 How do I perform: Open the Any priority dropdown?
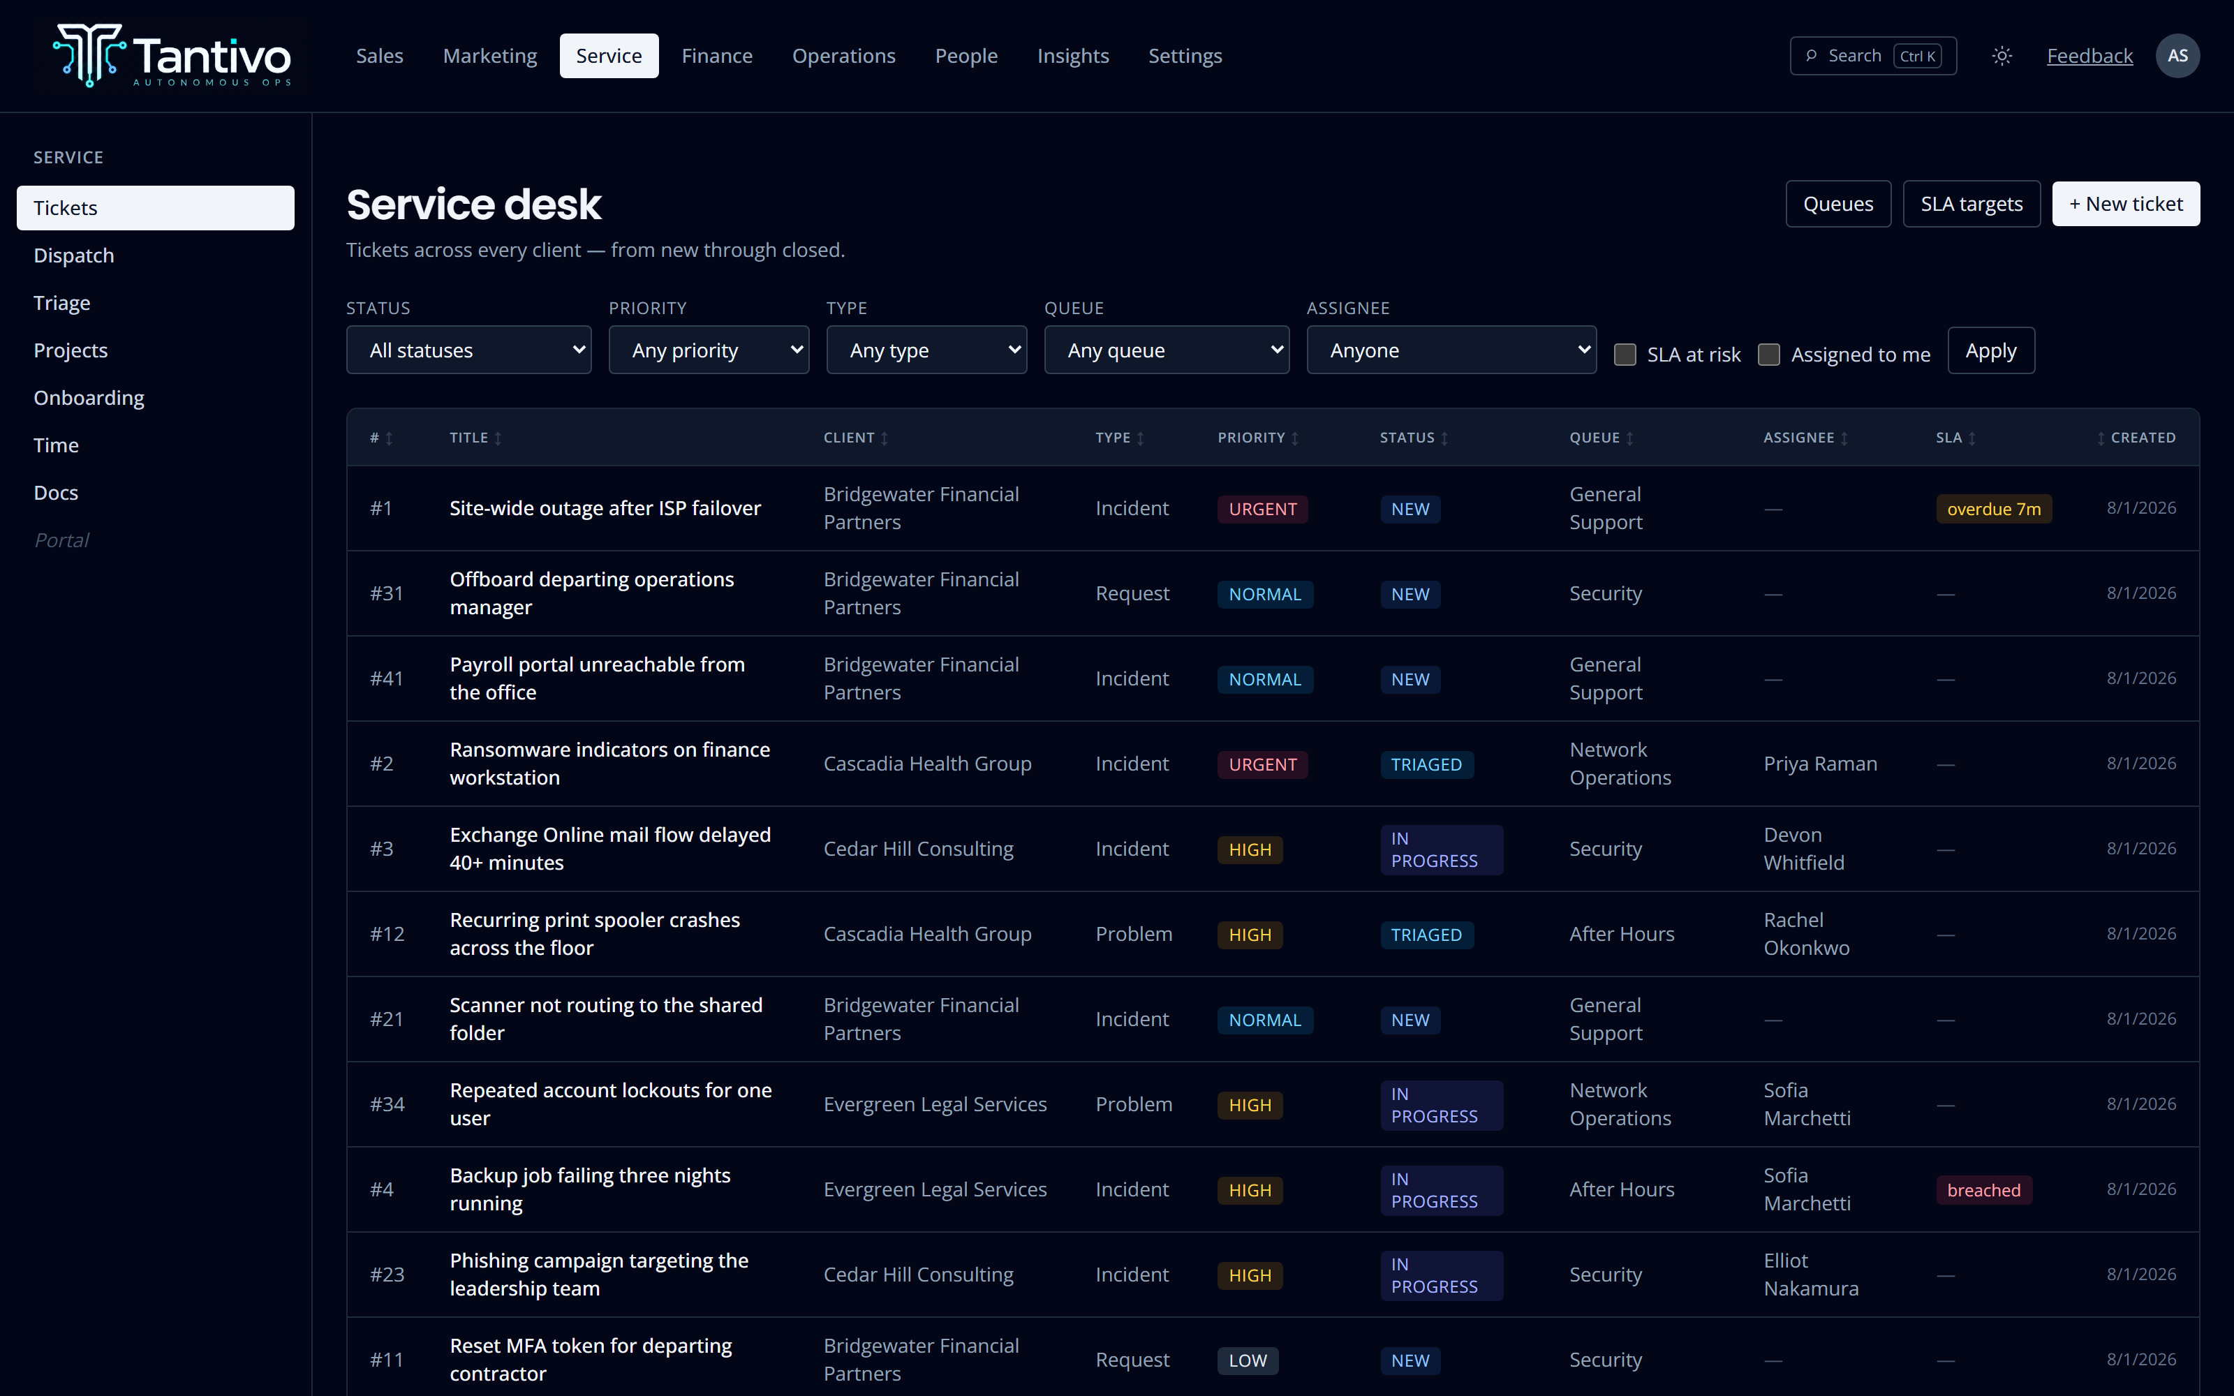pos(709,350)
